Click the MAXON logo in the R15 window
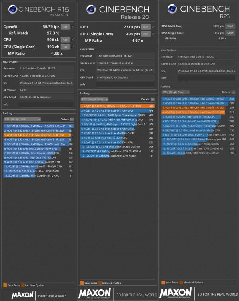This screenshot has height=301, width=239. [x=23, y=295]
